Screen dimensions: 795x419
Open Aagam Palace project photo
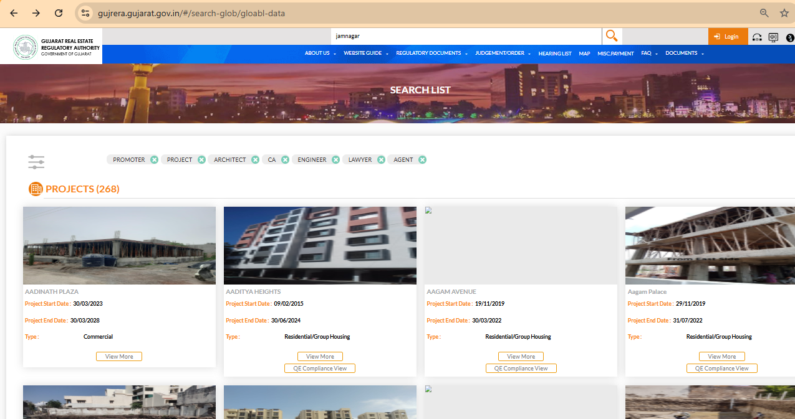[710, 245]
